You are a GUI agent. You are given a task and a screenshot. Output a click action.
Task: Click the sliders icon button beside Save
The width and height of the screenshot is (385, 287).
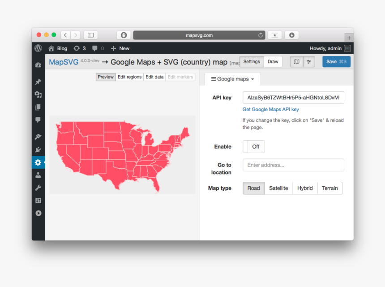[x=309, y=62]
